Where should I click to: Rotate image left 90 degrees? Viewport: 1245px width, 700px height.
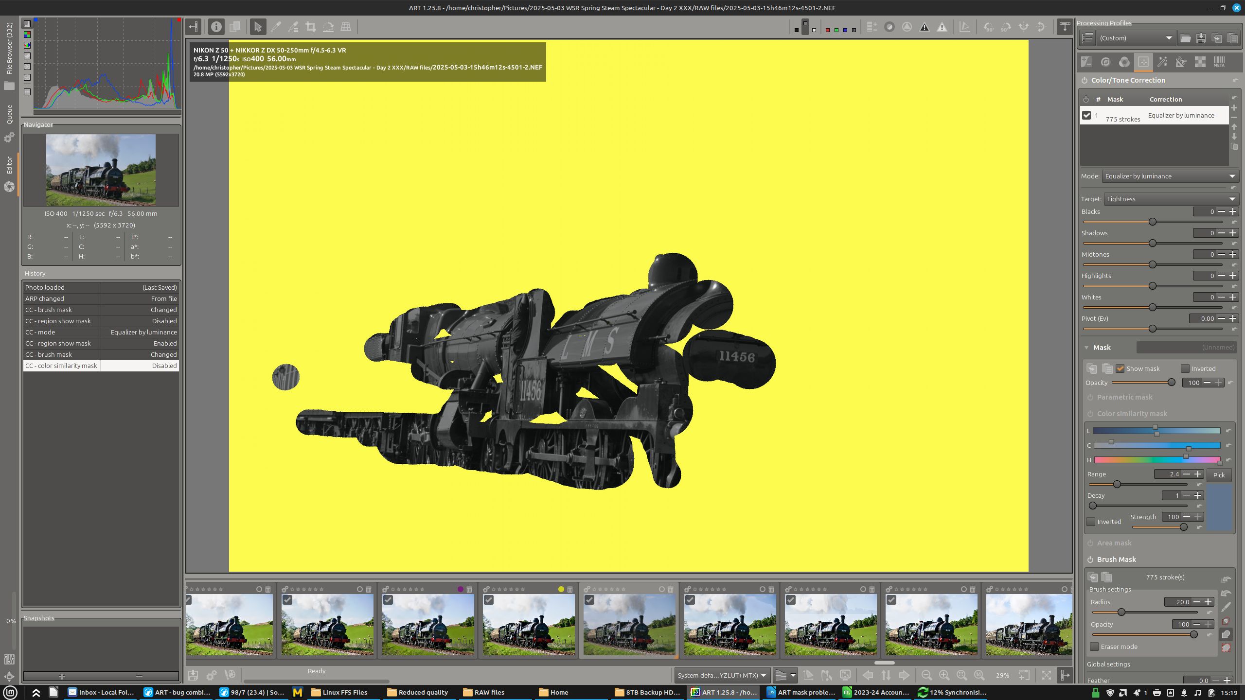(x=989, y=27)
